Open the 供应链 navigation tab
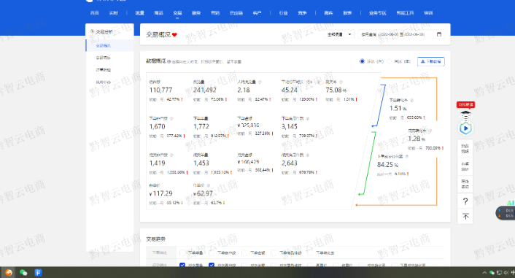The height and width of the screenshot is (278, 515). (236, 13)
